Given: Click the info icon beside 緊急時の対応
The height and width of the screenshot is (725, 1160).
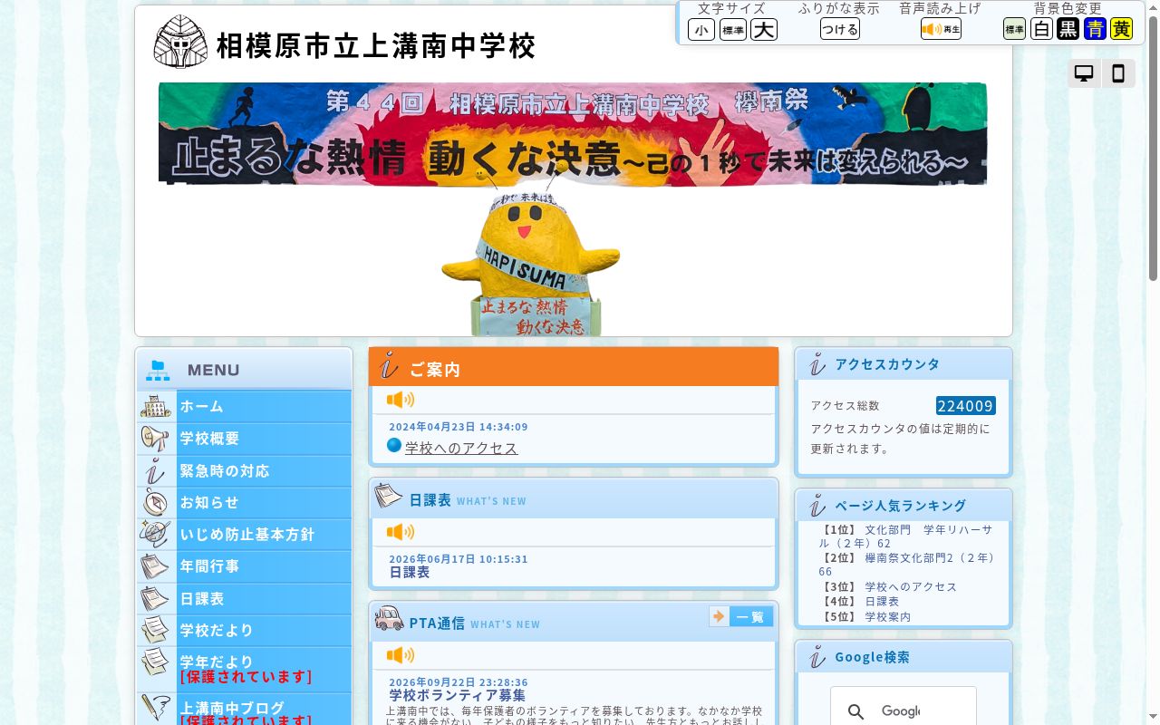Looking at the screenshot, I should pyautogui.click(x=156, y=471).
